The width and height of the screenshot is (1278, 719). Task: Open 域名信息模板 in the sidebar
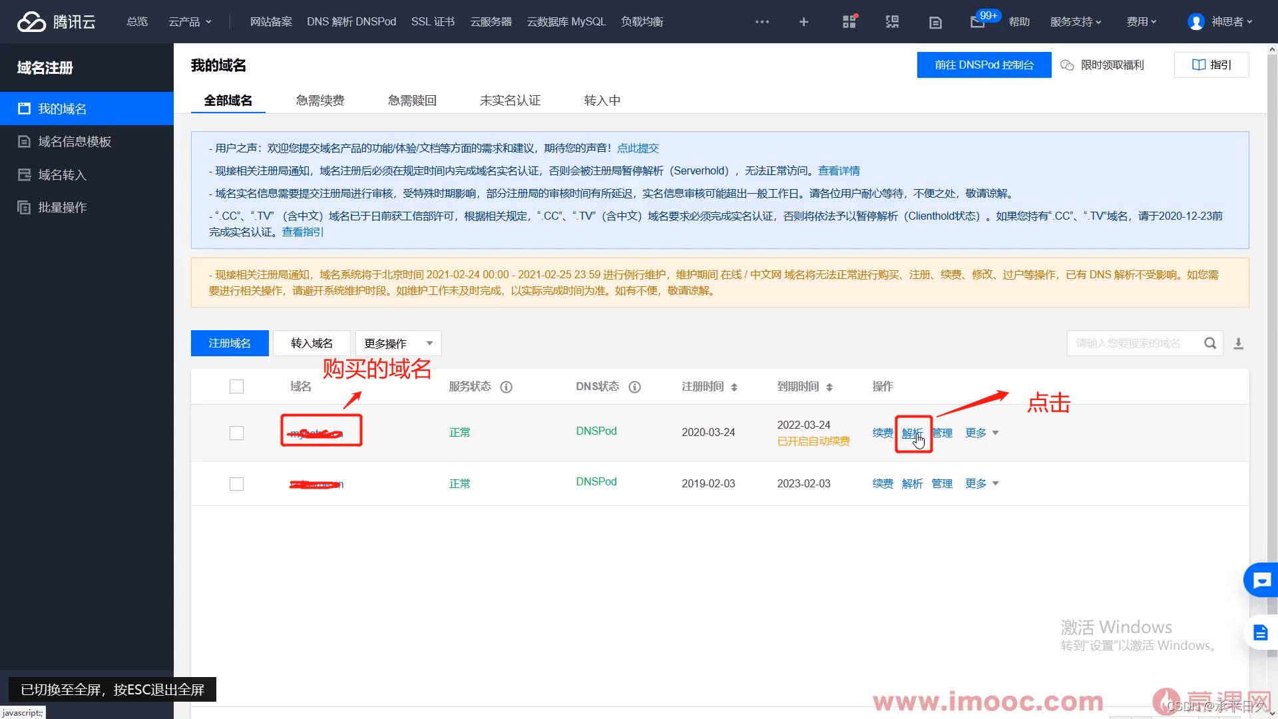click(x=75, y=142)
